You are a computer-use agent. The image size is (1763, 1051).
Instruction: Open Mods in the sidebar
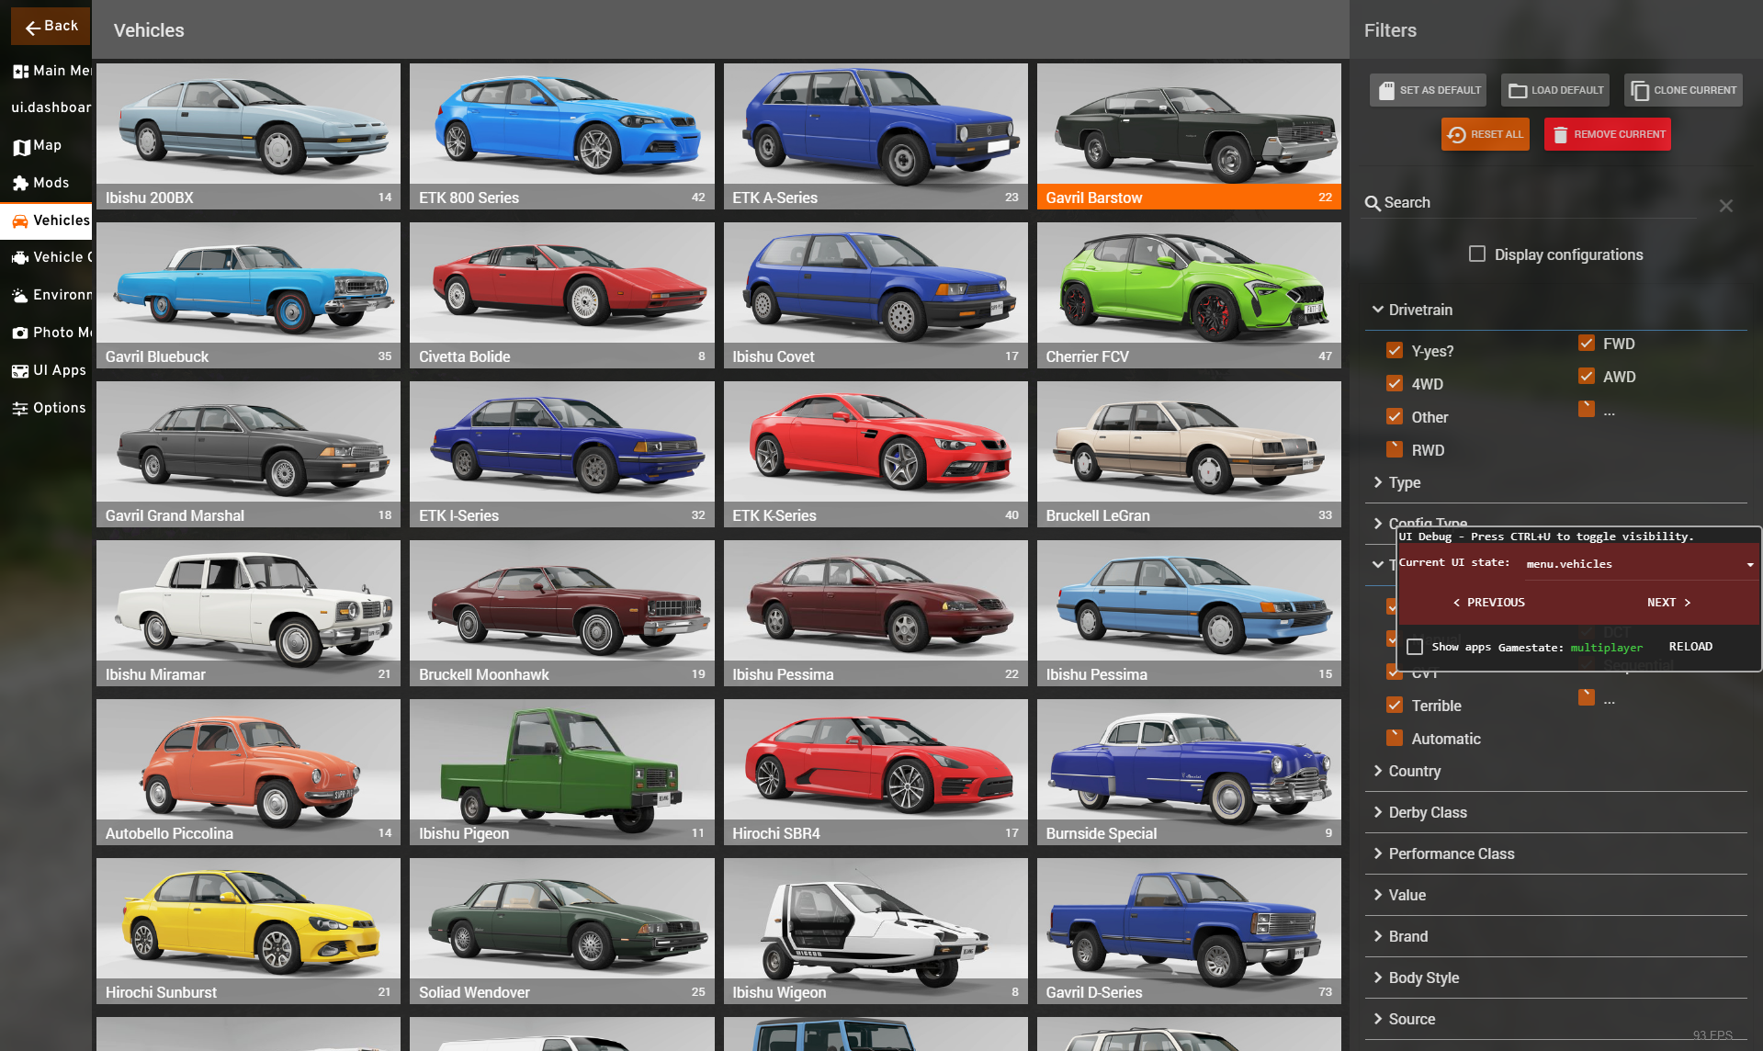pyautogui.click(x=46, y=183)
